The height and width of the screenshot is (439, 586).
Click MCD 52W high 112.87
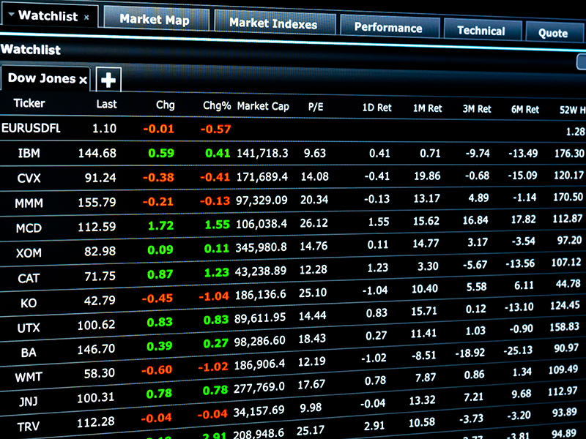[567, 219]
